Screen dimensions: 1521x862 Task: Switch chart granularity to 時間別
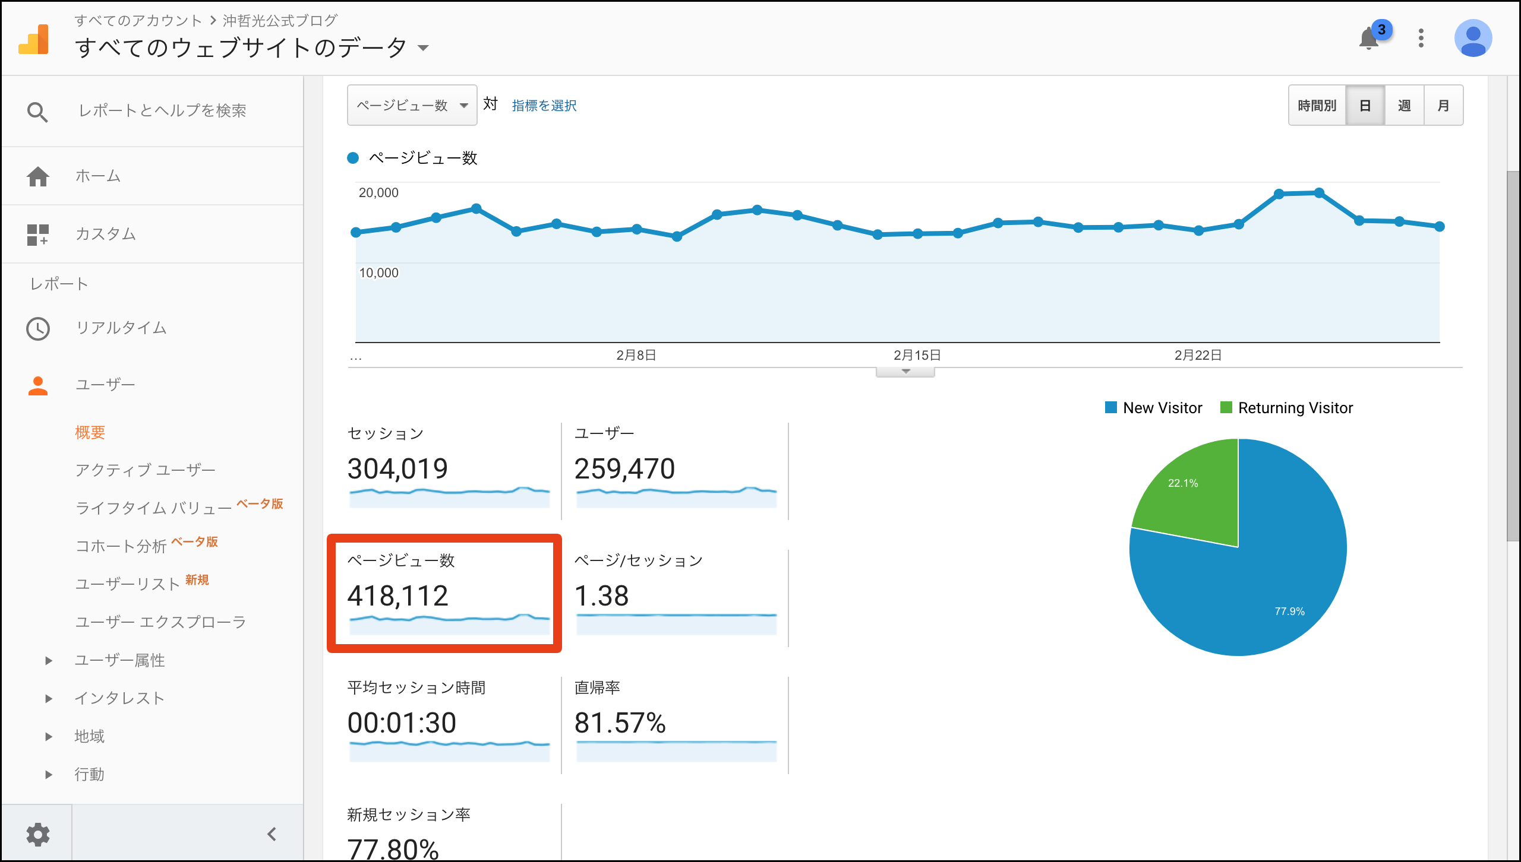[x=1317, y=106]
